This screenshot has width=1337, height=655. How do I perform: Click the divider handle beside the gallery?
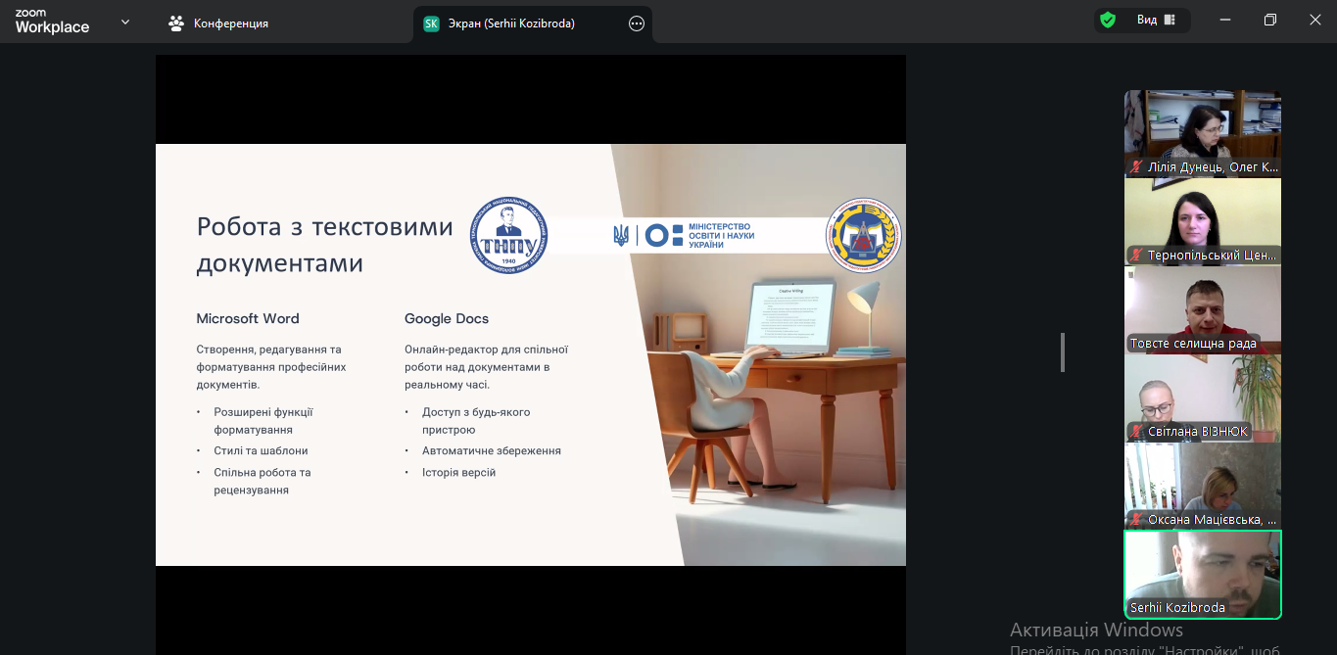(x=1063, y=352)
